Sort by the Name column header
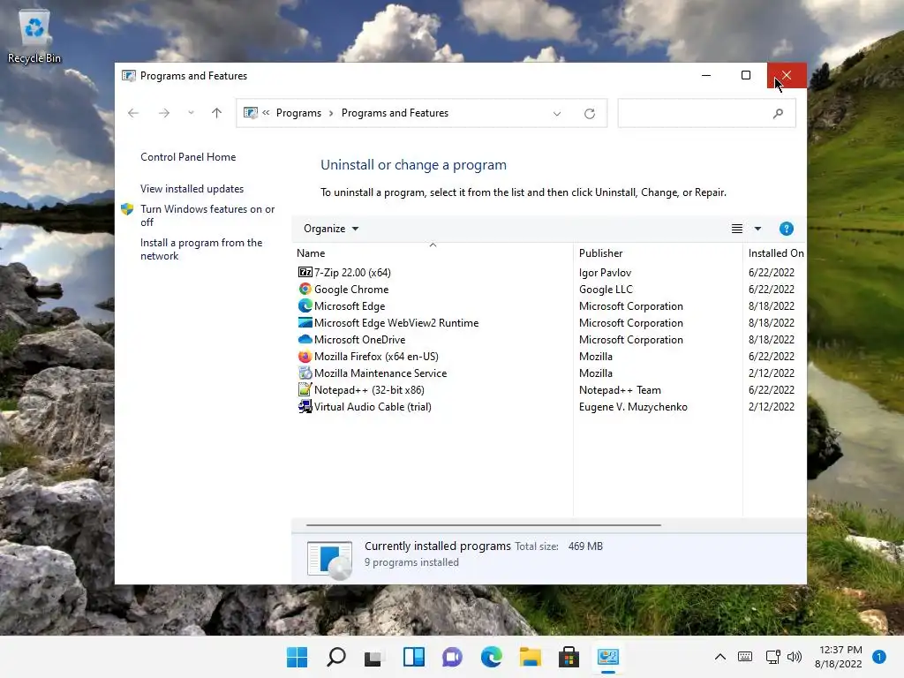The width and height of the screenshot is (904, 678). (433, 252)
